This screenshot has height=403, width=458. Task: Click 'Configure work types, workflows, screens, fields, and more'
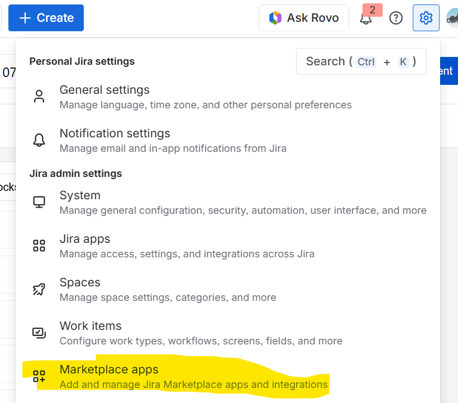[x=201, y=341]
